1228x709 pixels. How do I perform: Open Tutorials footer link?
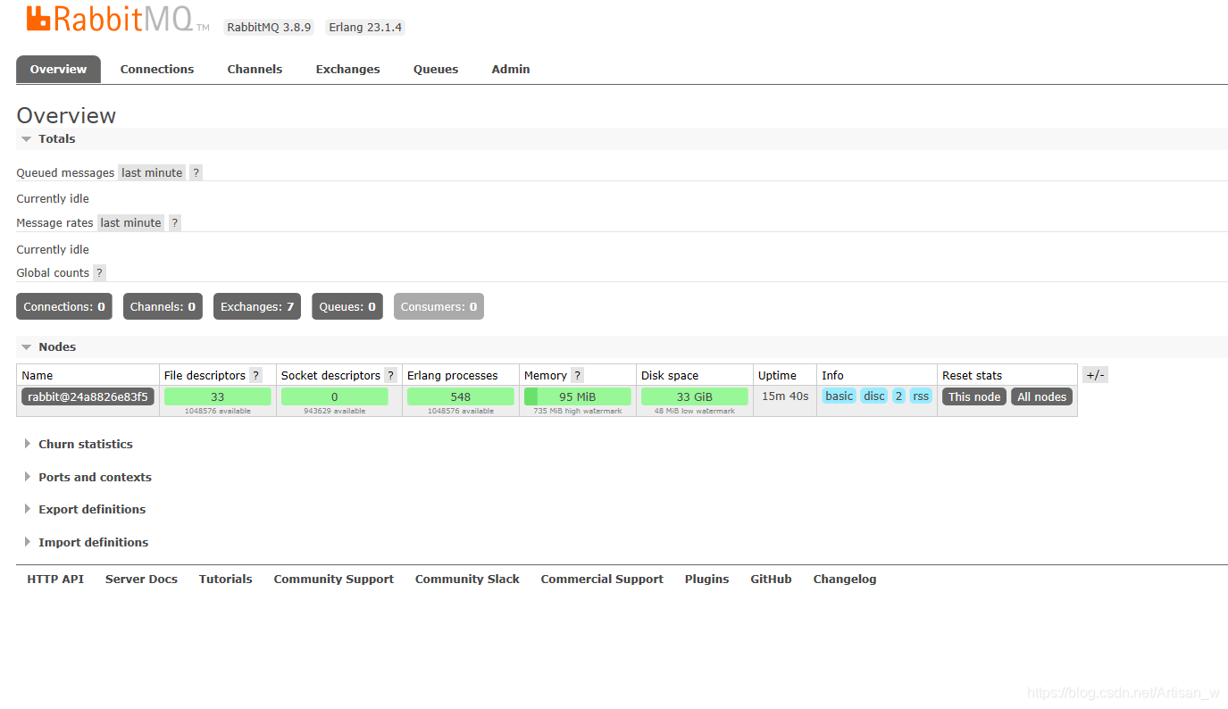(x=226, y=580)
